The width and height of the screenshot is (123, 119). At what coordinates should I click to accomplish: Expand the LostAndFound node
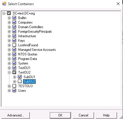click(x=9, y=45)
